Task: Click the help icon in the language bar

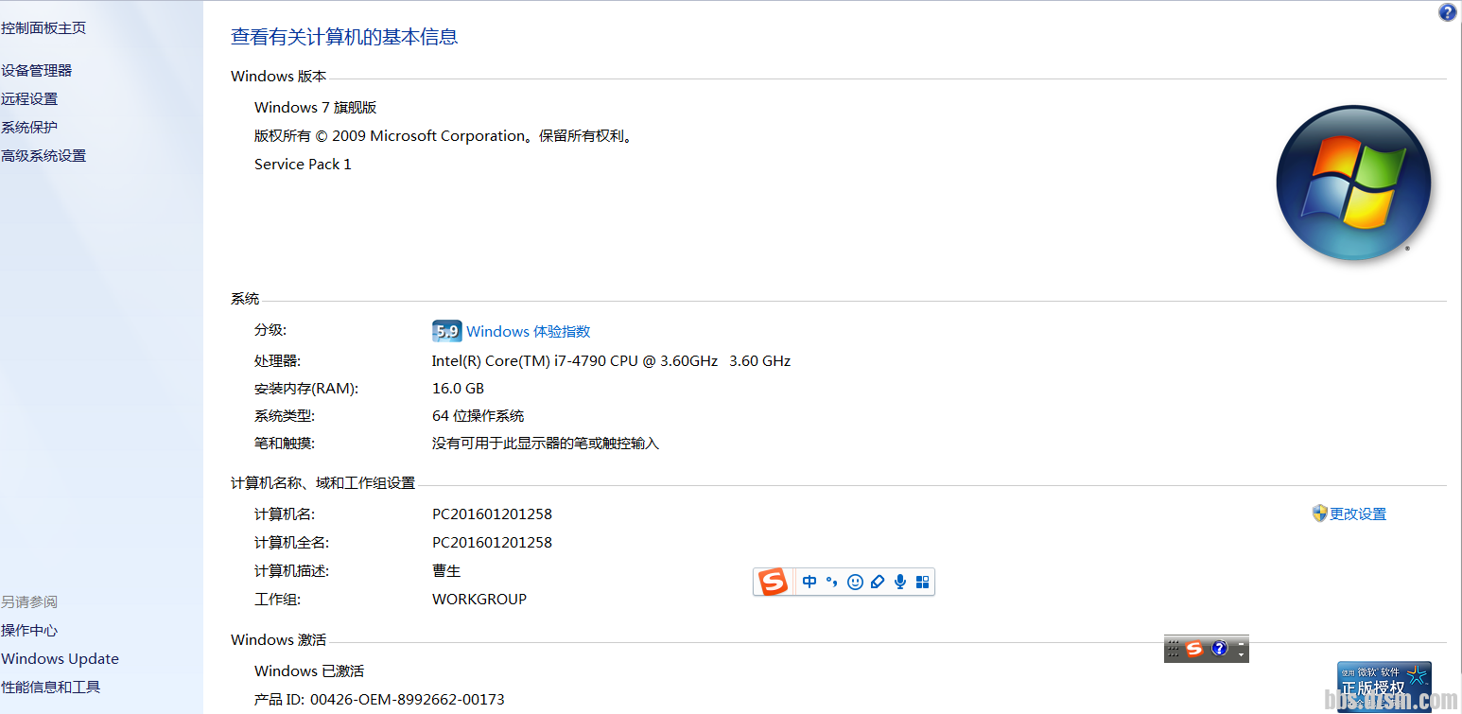Action: point(1219,649)
